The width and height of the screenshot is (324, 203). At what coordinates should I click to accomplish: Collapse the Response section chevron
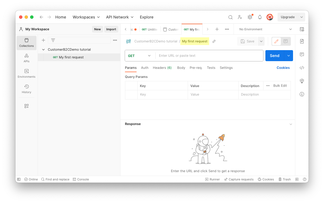click(291, 124)
